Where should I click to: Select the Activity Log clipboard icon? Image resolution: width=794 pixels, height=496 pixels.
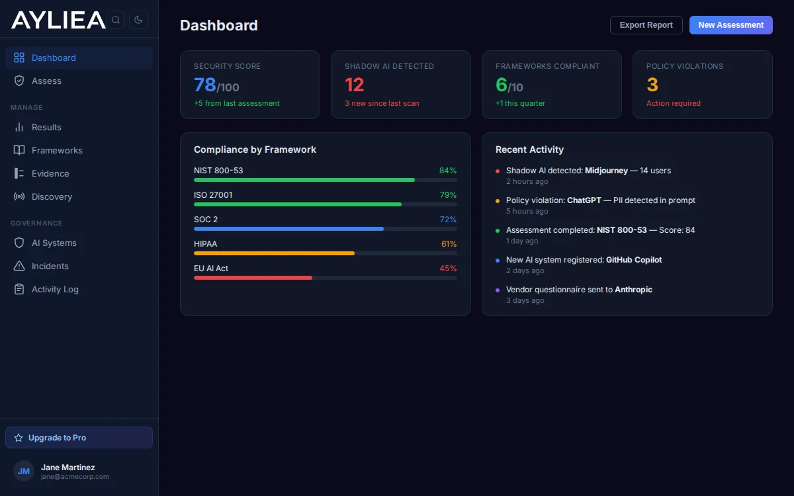point(19,289)
